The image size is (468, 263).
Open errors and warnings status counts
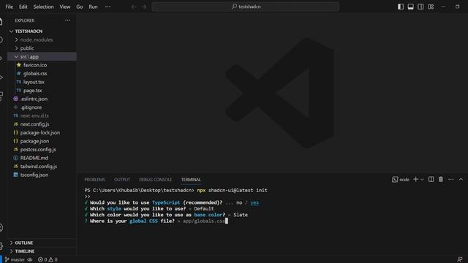point(48,260)
